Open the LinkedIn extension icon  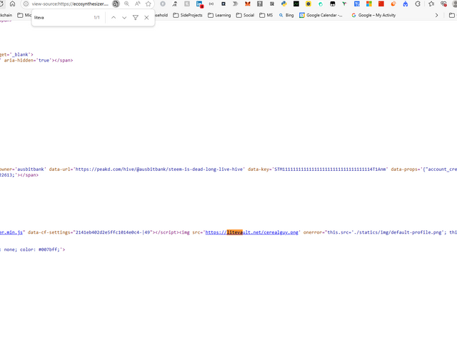(199, 4)
